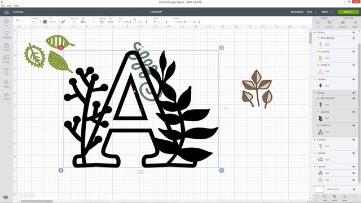
Task: Select the Text tool in left sidebar
Action: point(6,72)
